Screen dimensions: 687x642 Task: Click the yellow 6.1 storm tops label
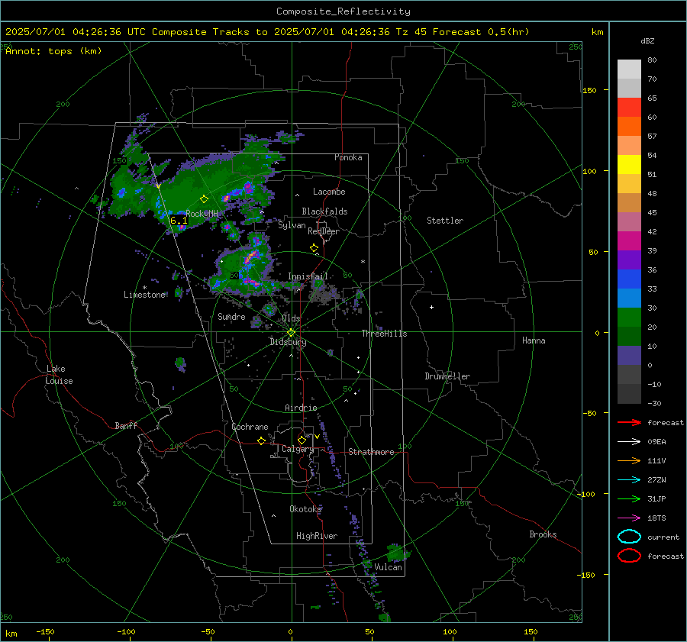tap(179, 221)
